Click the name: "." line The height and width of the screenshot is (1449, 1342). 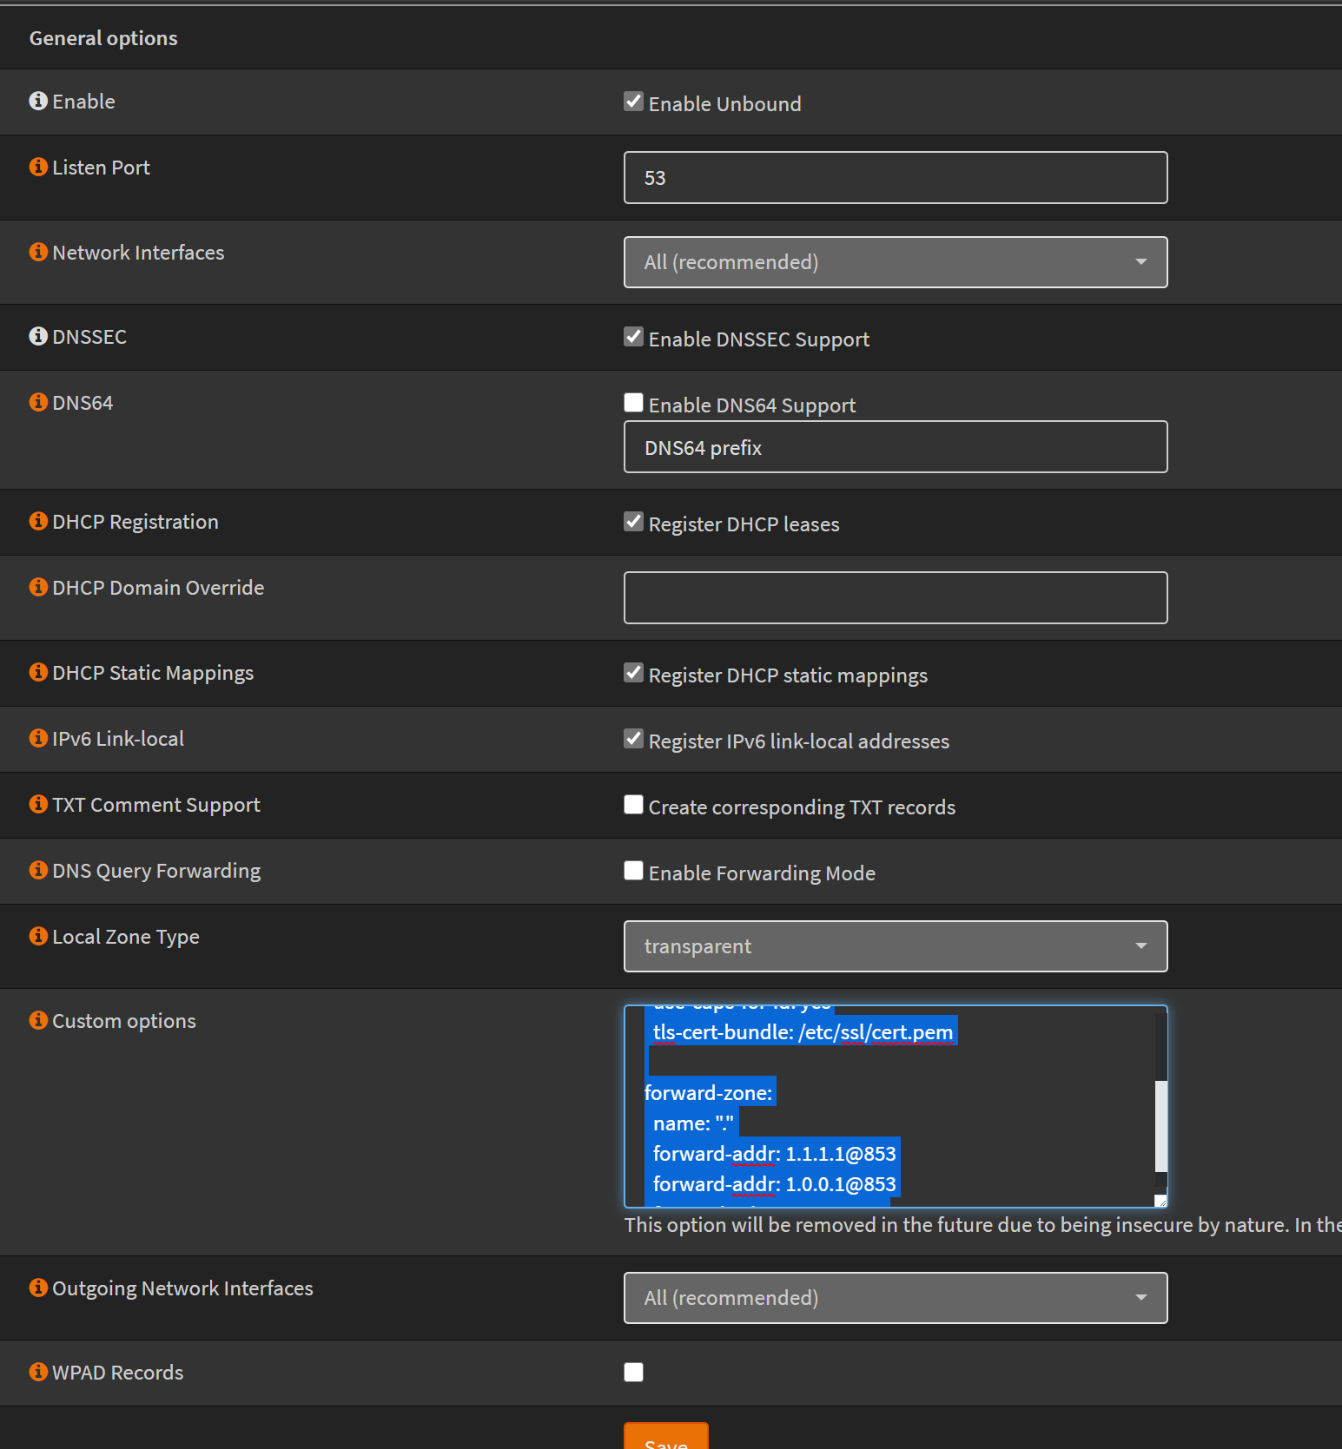click(x=693, y=1123)
